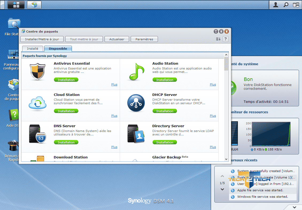Image resolution: width=302 pixels, height=210 pixels.
Task: Click the Tout mettre à jour button
Action: [84, 39]
